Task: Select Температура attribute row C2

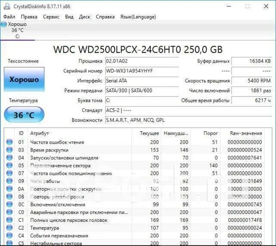Action: (x=134, y=228)
